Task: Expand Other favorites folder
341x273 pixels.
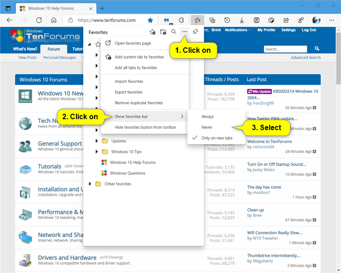Action: pyautogui.click(x=90, y=184)
